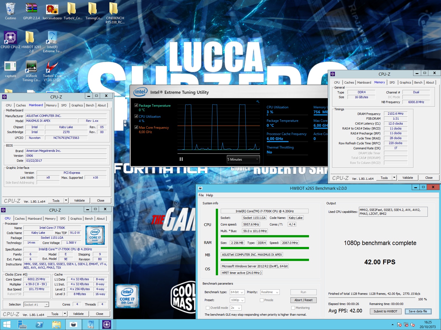Viewport: 441px width, 330px height.
Task: Expand Tools arrow in CPU-Z CPU window
Action: tap(65, 314)
